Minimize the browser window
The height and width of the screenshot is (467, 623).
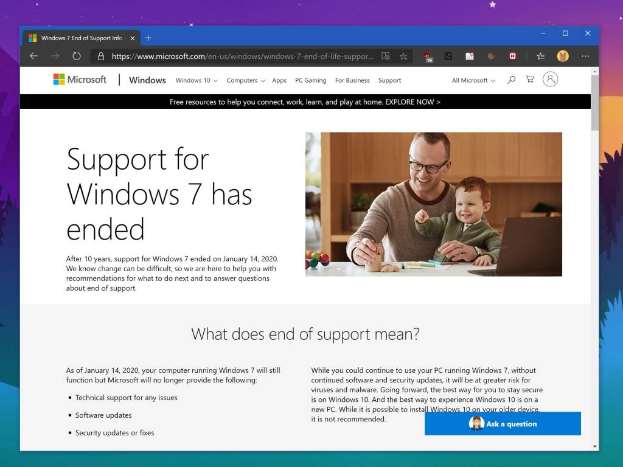click(x=543, y=33)
